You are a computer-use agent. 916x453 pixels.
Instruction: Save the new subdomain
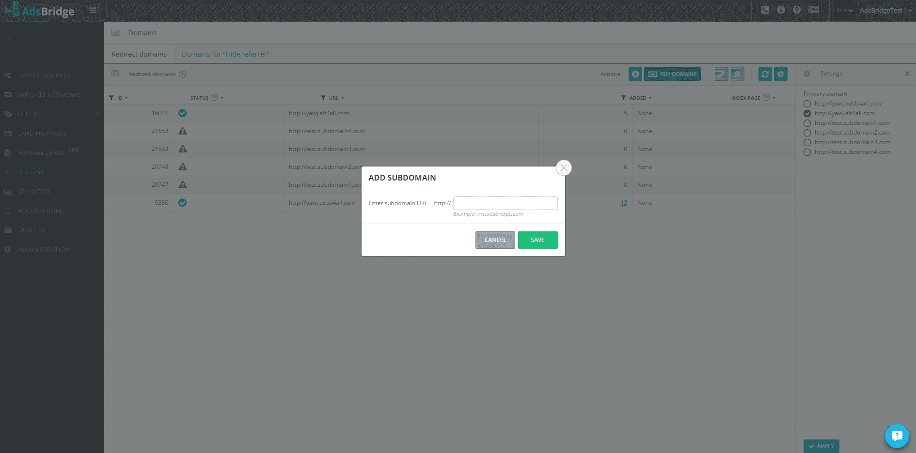click(x=537, y=240)
